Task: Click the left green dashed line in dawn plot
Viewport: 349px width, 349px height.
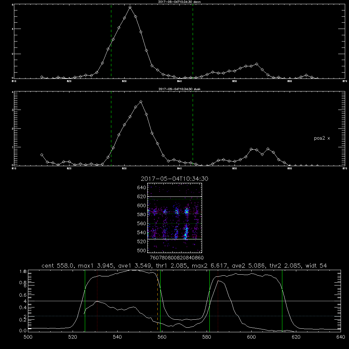Action: click(x=111, y=42)
